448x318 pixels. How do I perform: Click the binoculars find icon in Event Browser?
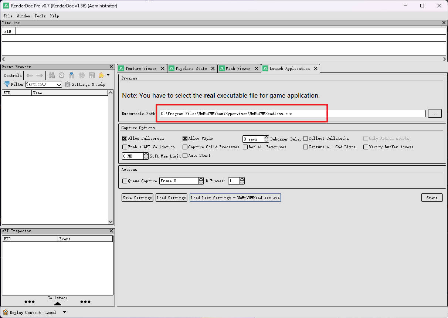click(52, 75)
